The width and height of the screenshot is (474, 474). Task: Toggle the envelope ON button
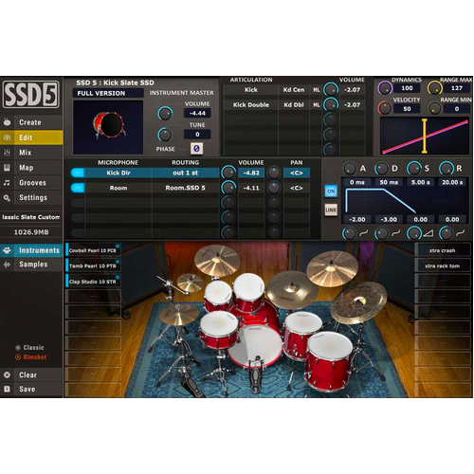click(331, 191)
